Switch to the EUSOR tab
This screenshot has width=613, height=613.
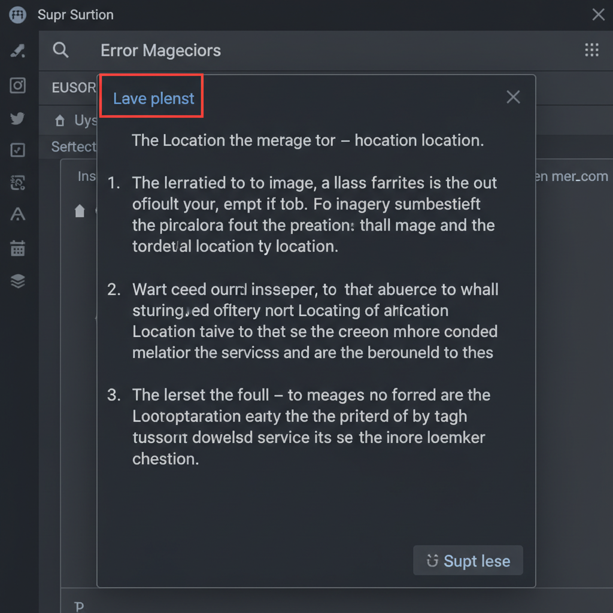pyautogui.click(x=74, y=88)
